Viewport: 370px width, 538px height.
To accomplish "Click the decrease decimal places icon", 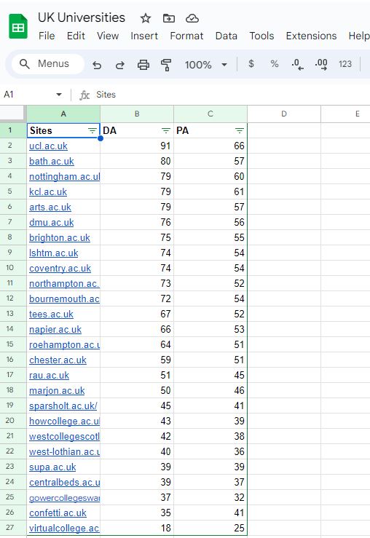I will point(297,64).
